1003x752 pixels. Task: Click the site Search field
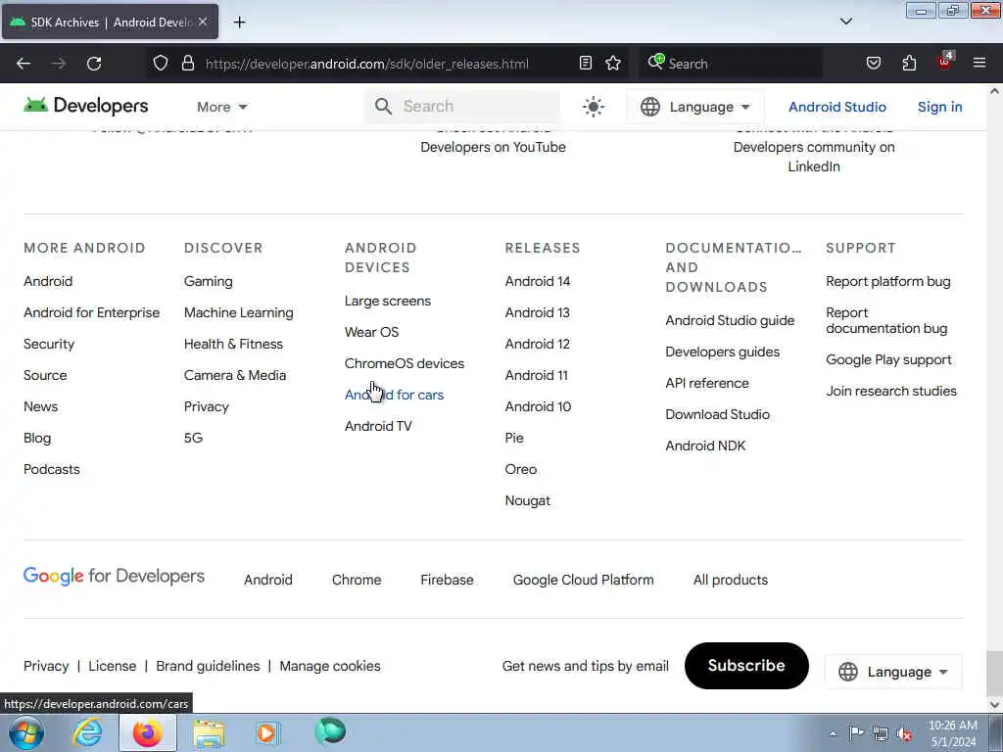(463, 106)
